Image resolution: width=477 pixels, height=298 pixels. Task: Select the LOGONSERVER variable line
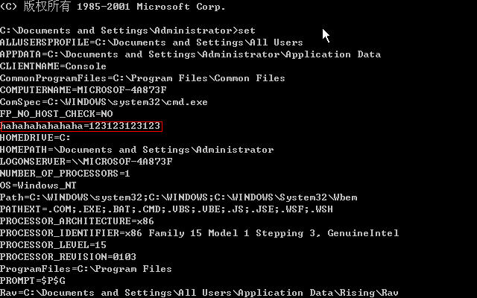tap(86, 162)
